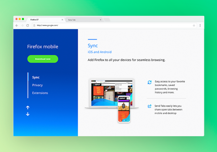The image size is (217, 152).
Task: Open the three-dot browser menu
Action: point(200,26)
